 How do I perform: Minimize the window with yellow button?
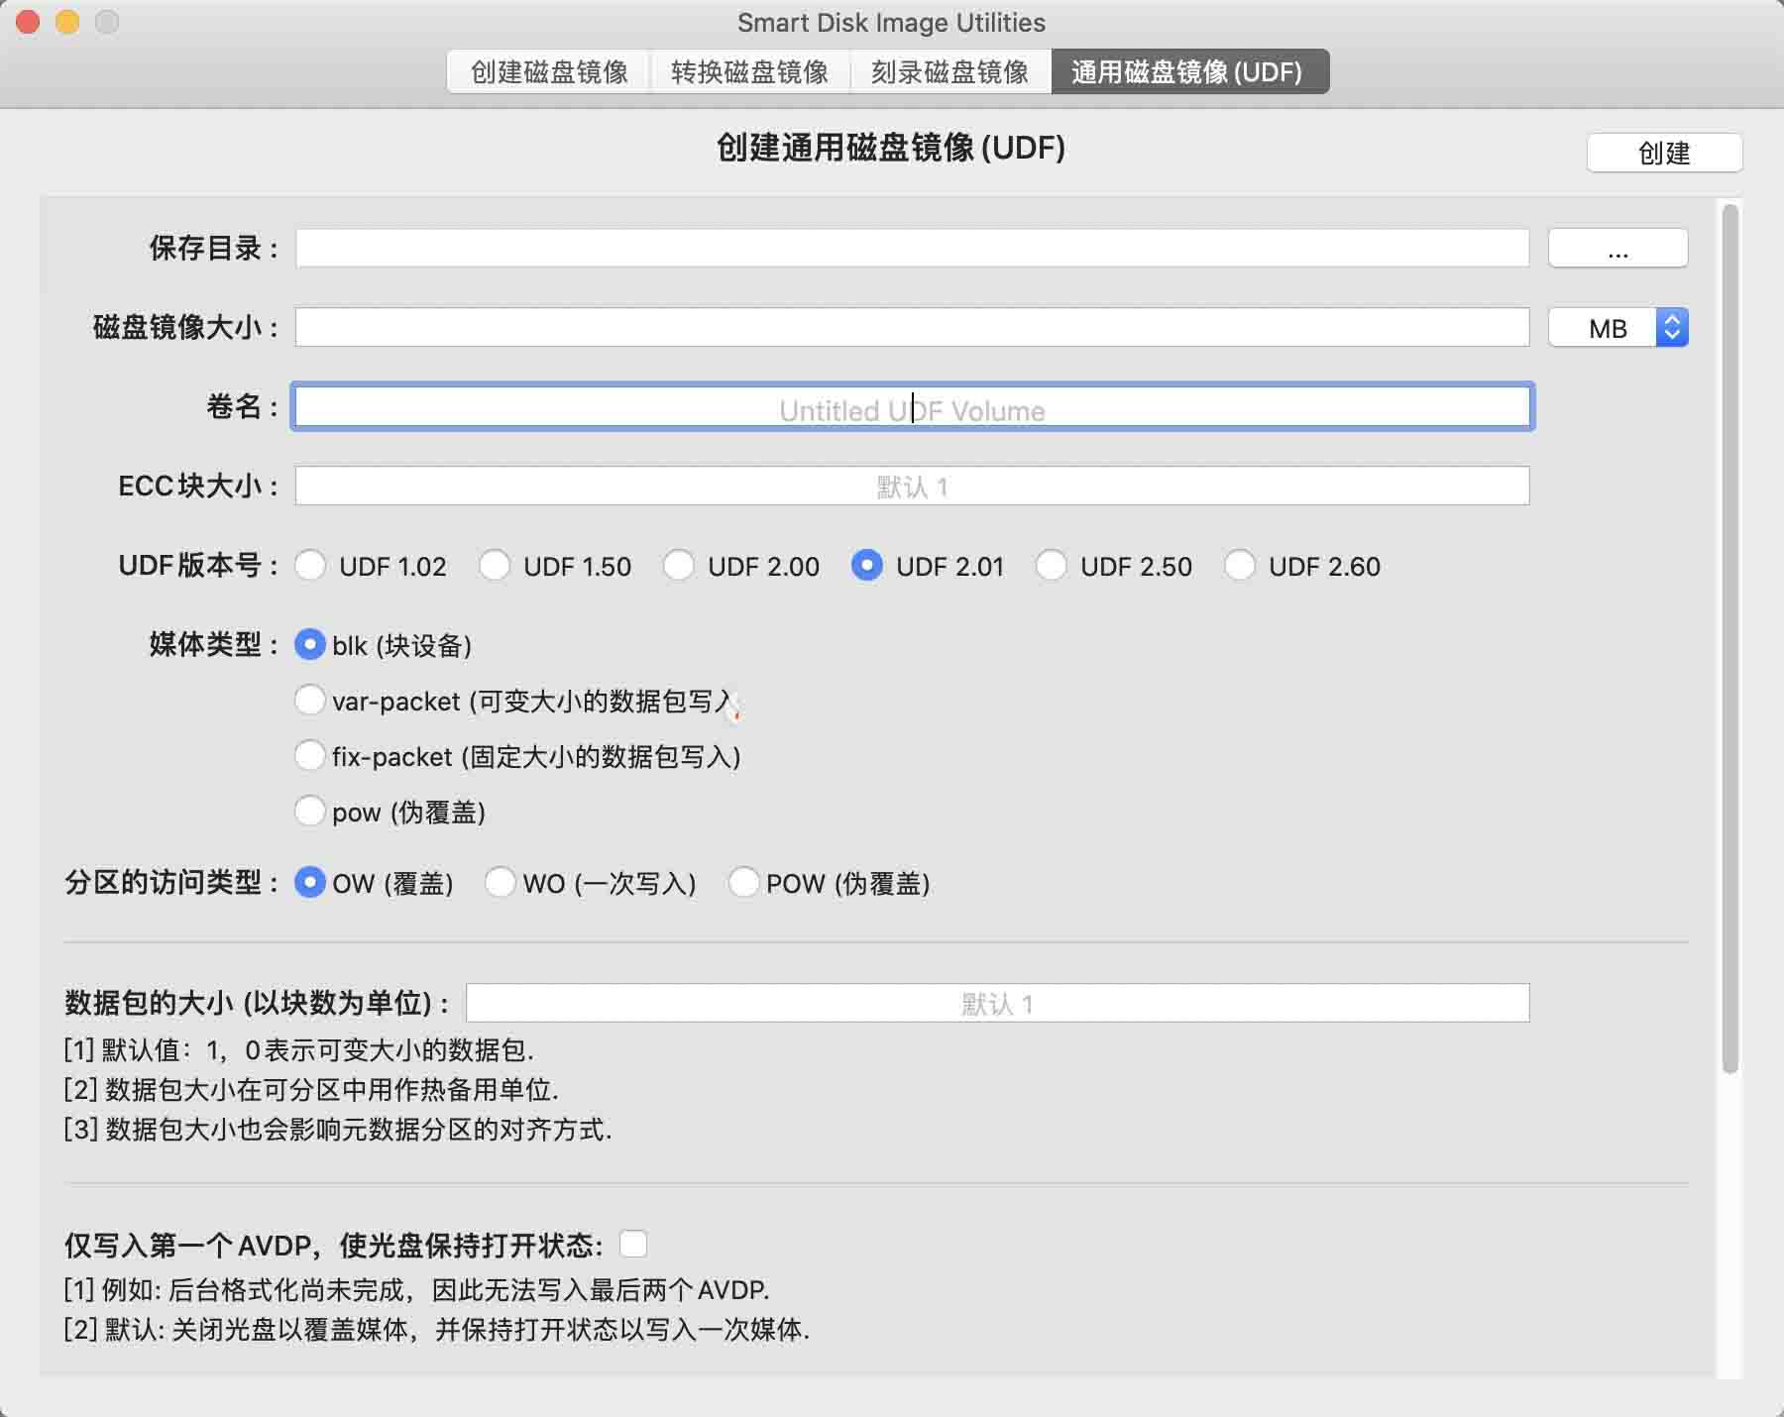[x=67, y=22]
